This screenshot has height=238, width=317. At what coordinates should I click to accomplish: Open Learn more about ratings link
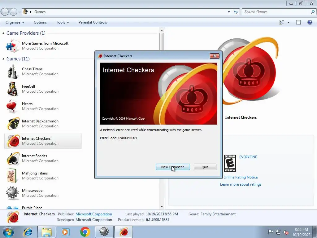coord(241,184)
